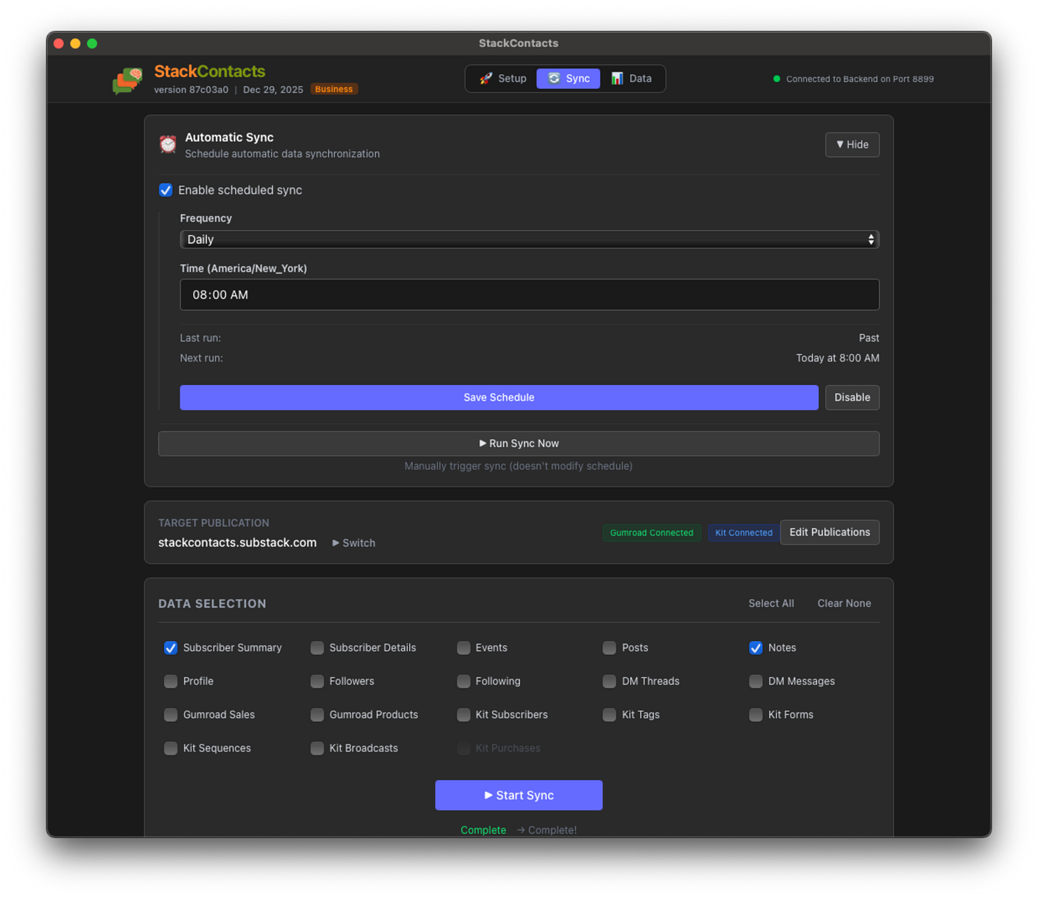This screenshot has height=899, width=1038.
Task: Tick the Posts checkbox
Action: pyautogui.click(x=610, y=648)
